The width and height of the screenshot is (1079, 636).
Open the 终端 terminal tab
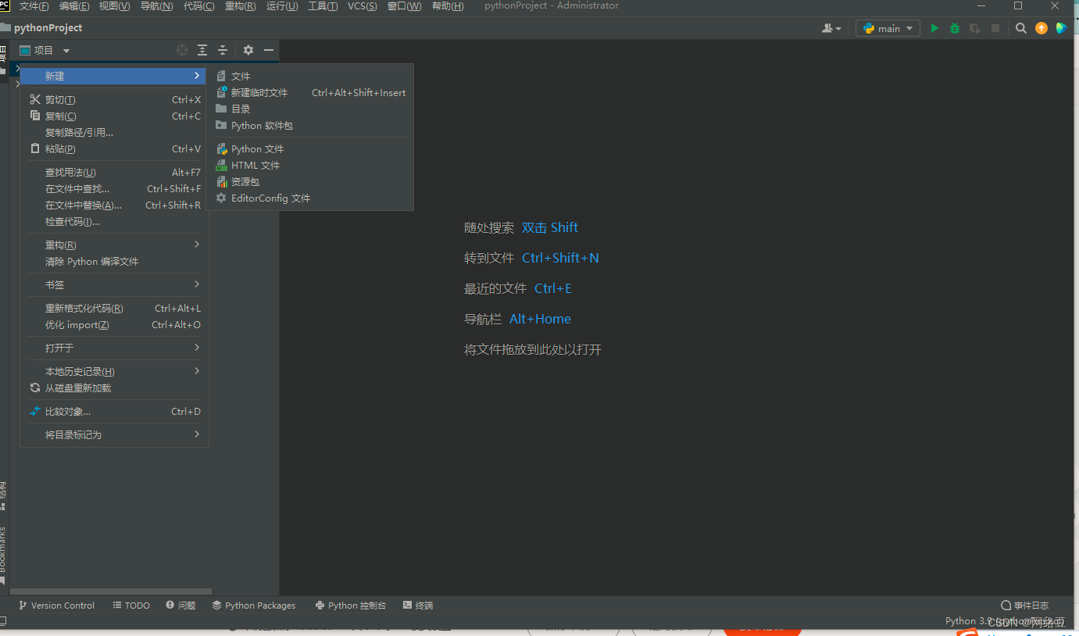click(418, 606)
